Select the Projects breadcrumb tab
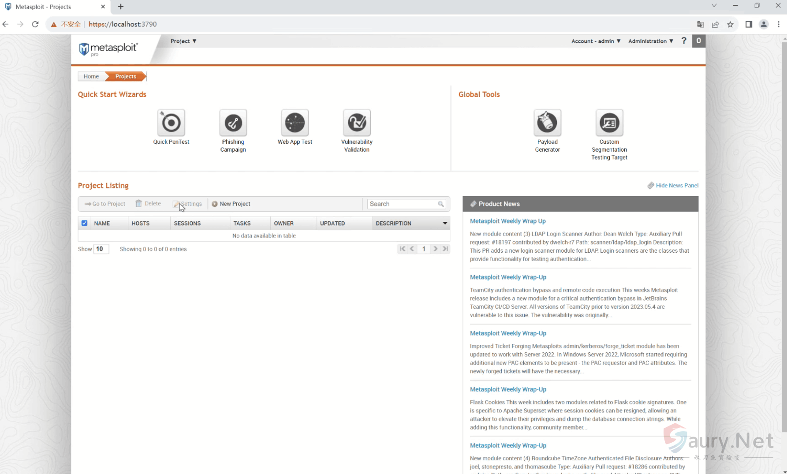 click(126, 76)
